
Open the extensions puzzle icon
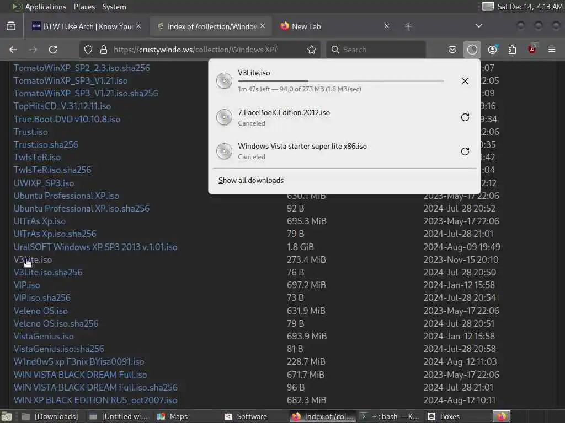(x=512, y=50)
